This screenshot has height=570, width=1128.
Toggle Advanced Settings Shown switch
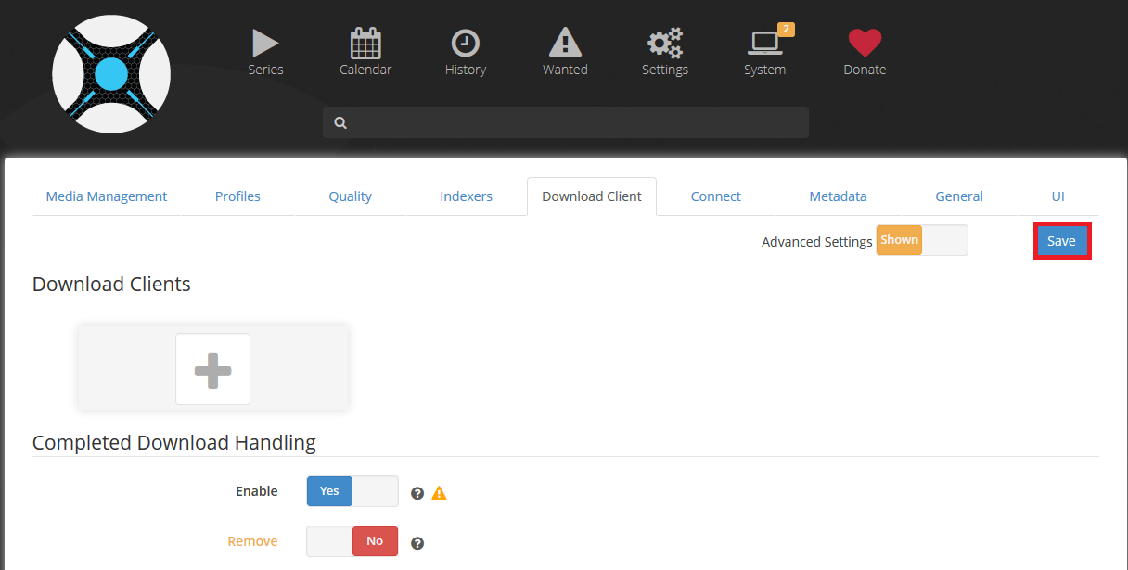coord(921,240)
